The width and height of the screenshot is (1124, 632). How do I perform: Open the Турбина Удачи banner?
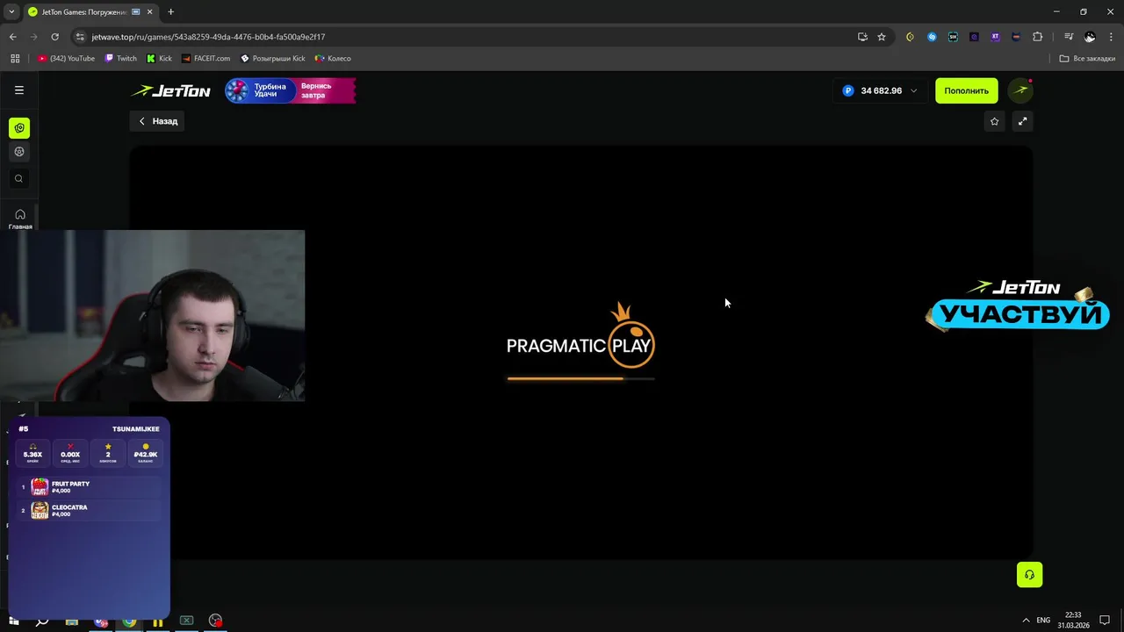pos(291,90)
